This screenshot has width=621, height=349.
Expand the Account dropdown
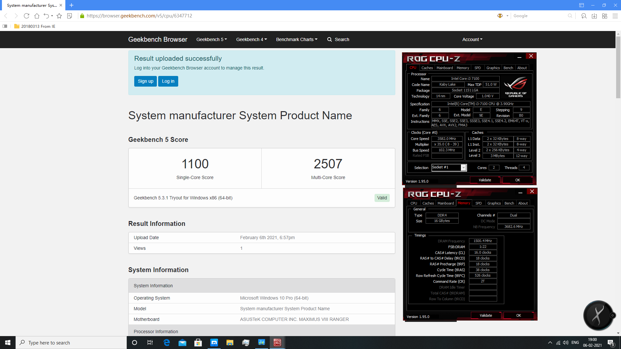[x=472, y=39]
